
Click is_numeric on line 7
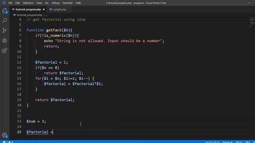(55, 35)
